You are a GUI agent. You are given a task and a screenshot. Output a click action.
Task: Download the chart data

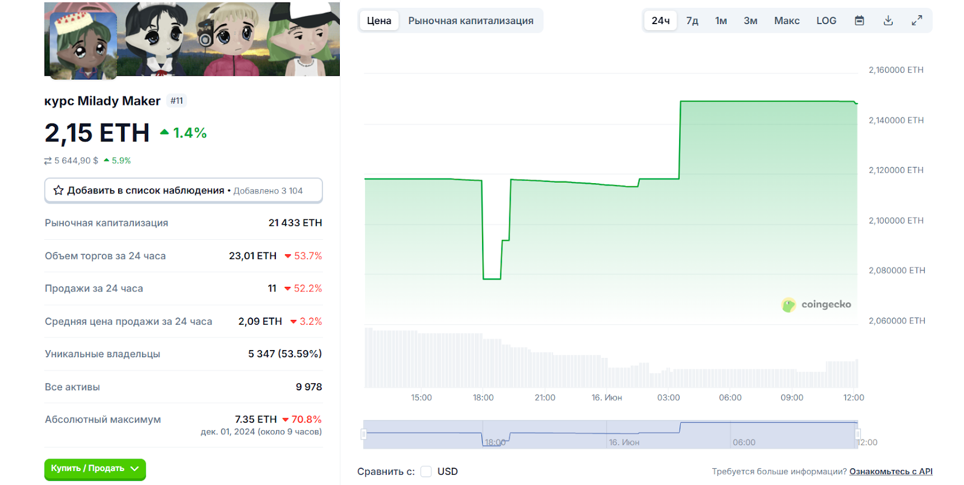pos(888,20)
